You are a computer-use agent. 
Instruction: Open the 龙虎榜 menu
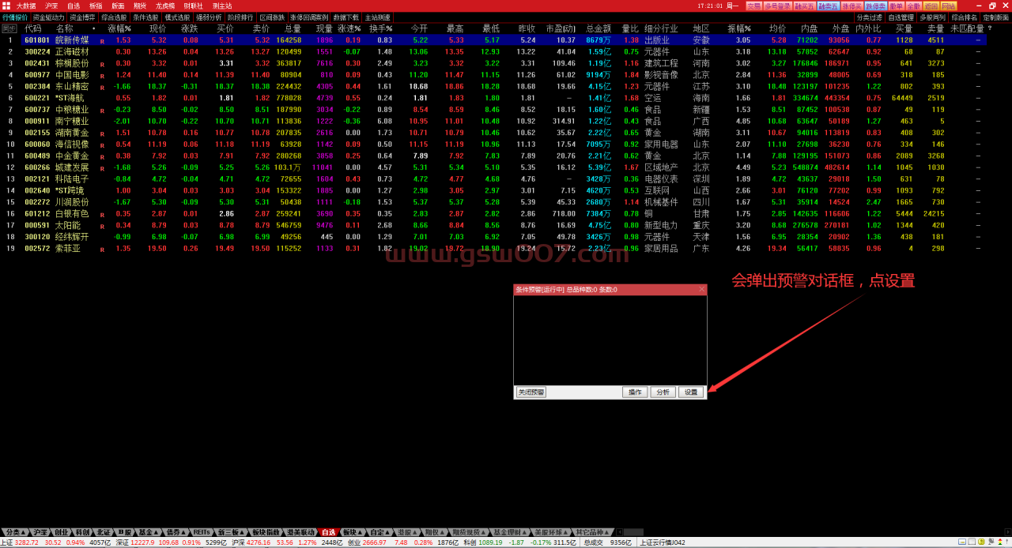[x=165, y=6]
